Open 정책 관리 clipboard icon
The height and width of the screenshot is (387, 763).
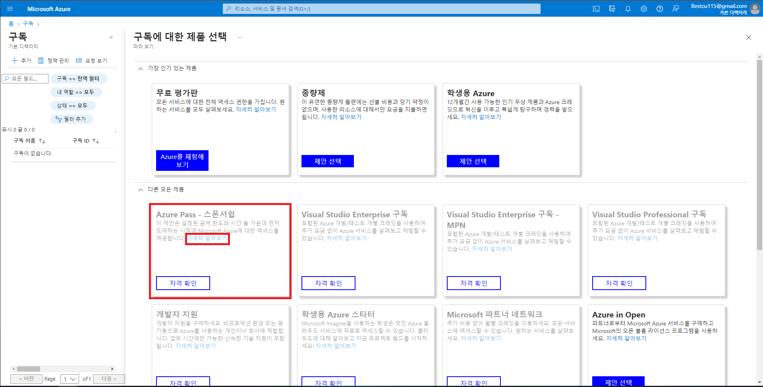[x=41, y=60]
